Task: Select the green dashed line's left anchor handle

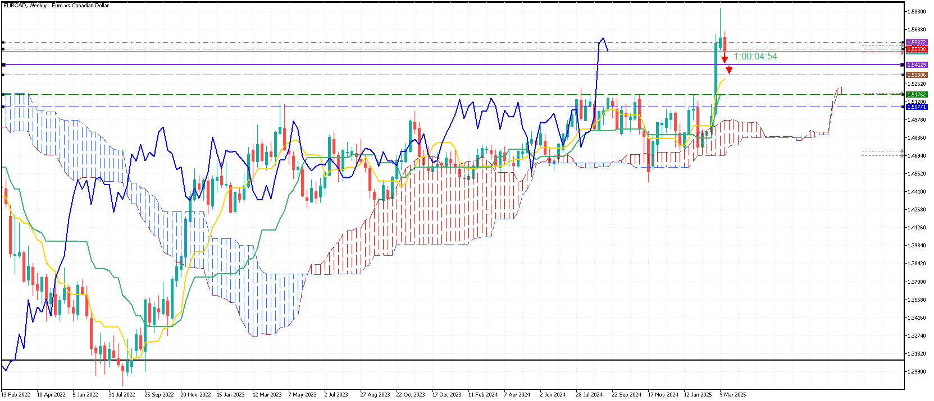Action: click(3, 94)
